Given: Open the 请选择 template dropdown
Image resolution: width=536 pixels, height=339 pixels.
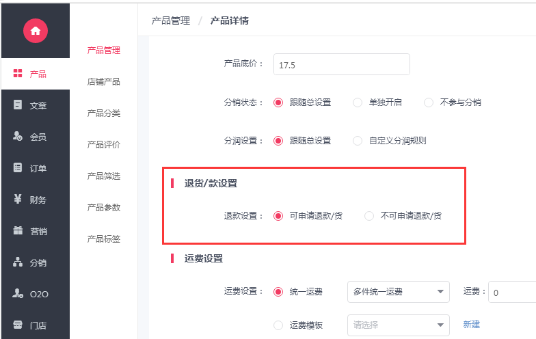Looking at the screenshot, I should [x=398, y=325].
